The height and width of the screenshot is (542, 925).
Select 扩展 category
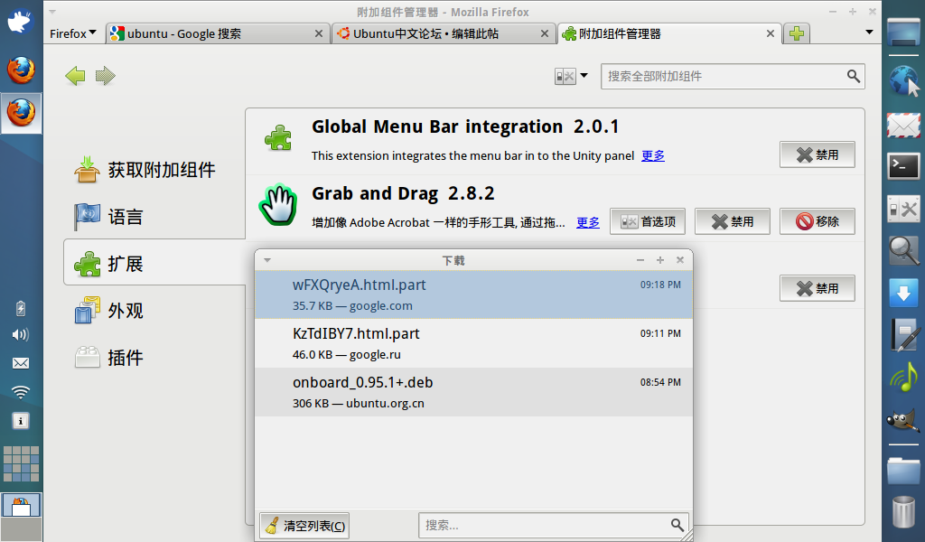click(154, 263)
